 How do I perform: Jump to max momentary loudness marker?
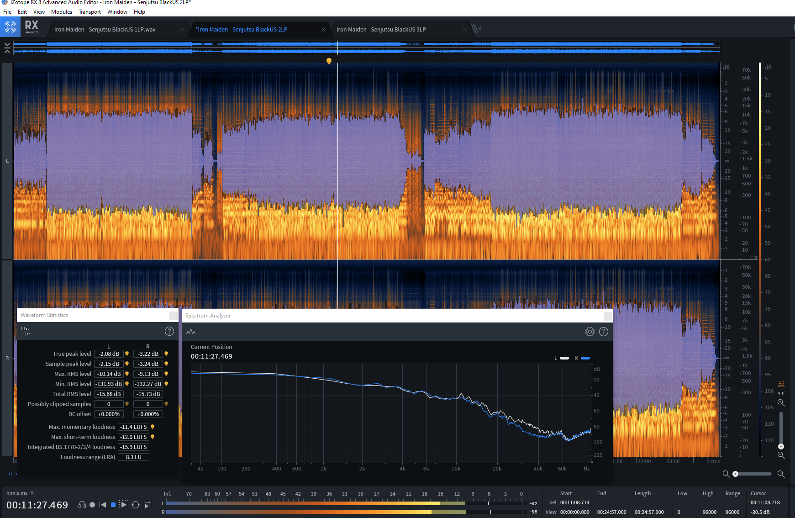pos(153,427)
